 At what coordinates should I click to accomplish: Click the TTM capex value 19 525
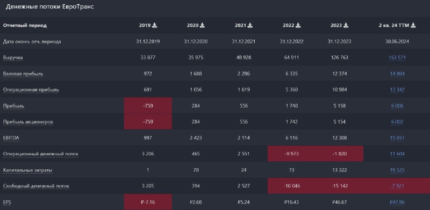[397, 170]
